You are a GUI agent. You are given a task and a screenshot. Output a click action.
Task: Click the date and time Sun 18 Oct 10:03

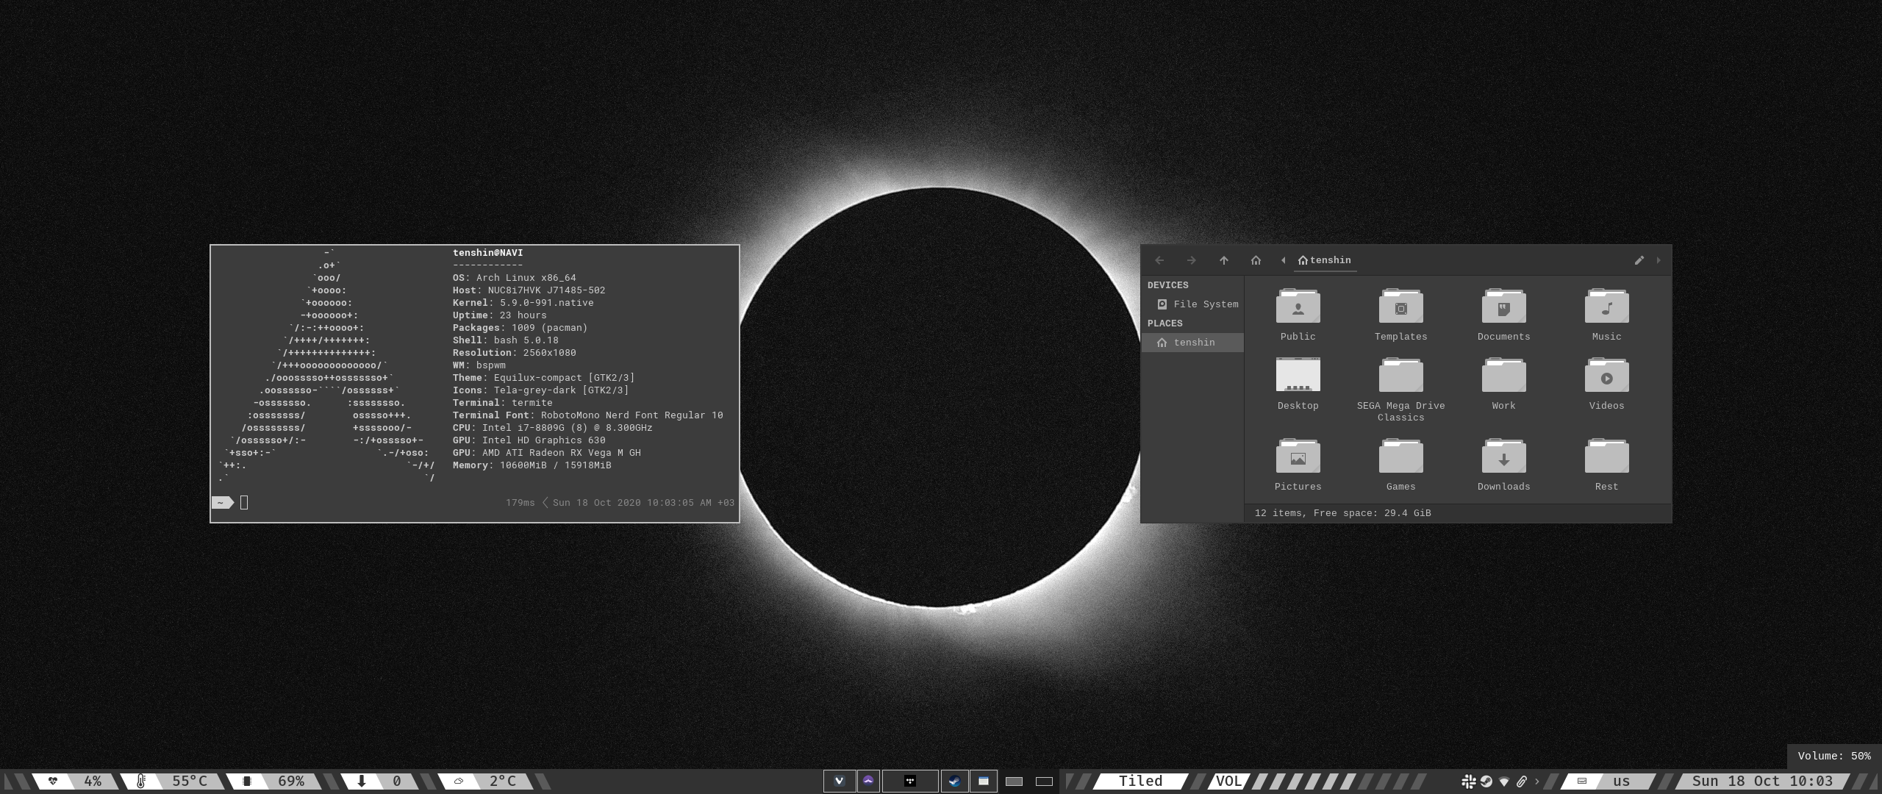(1762, 782)
